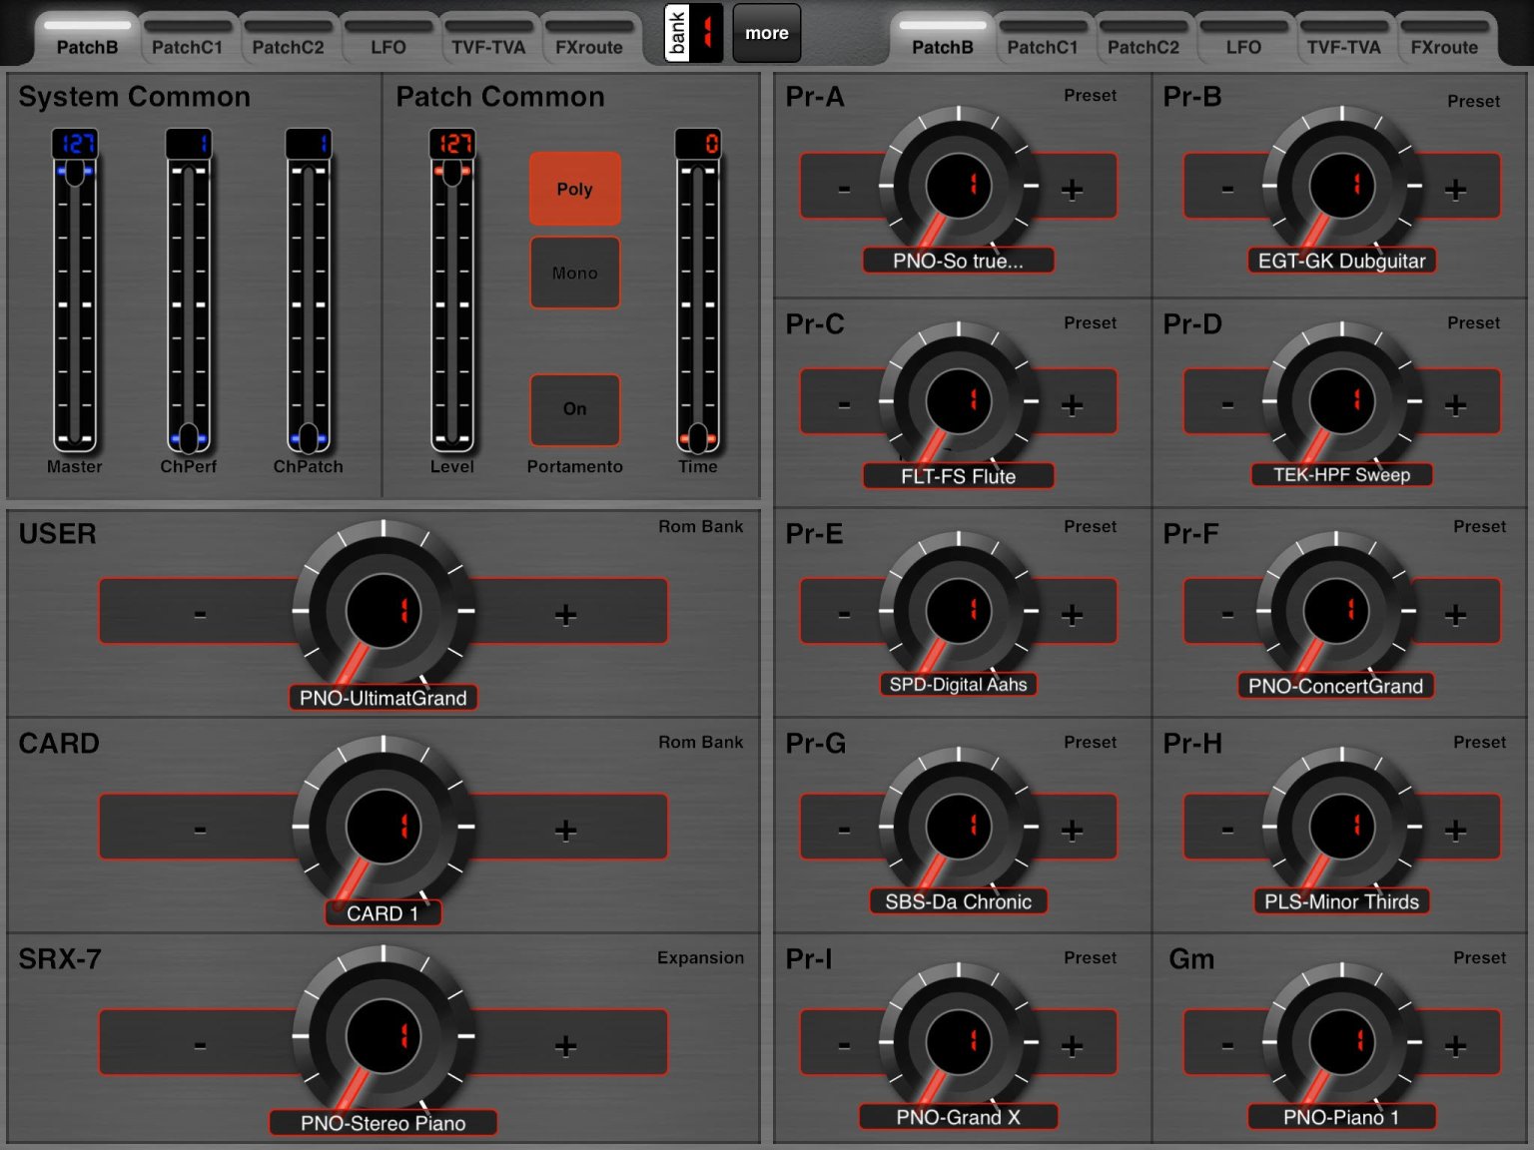The image size is (1534, 1150).
Task: Increase the Pr-B preset with plus
Action: pos(1456,189)
